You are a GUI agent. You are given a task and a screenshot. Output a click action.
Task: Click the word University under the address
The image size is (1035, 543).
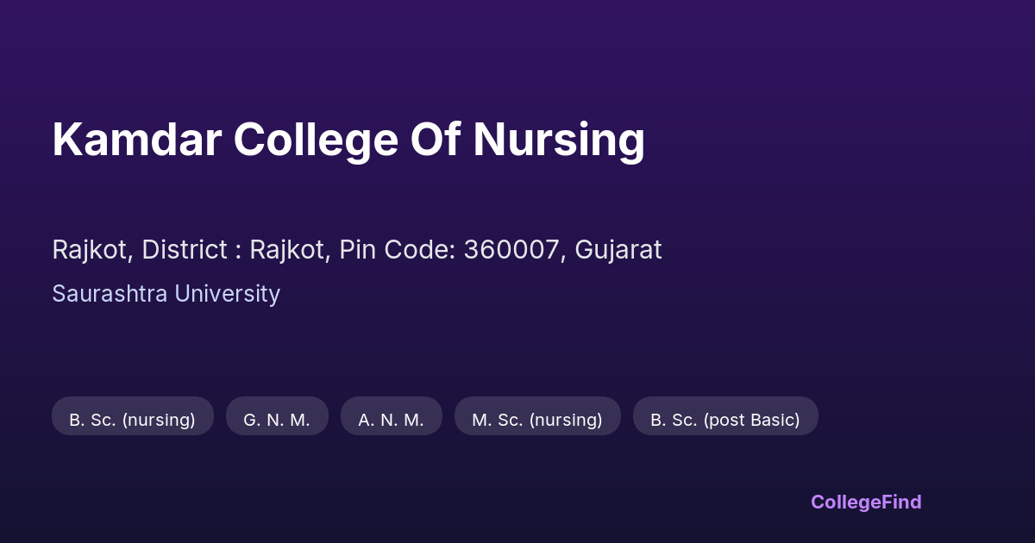(x=227, y=294)
